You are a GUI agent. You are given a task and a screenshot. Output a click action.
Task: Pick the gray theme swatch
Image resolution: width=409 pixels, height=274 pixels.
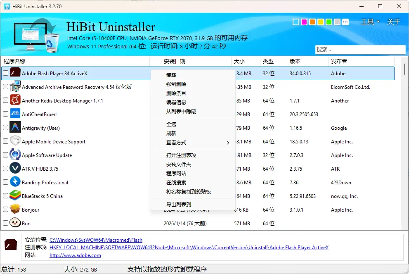pos(337,22)
